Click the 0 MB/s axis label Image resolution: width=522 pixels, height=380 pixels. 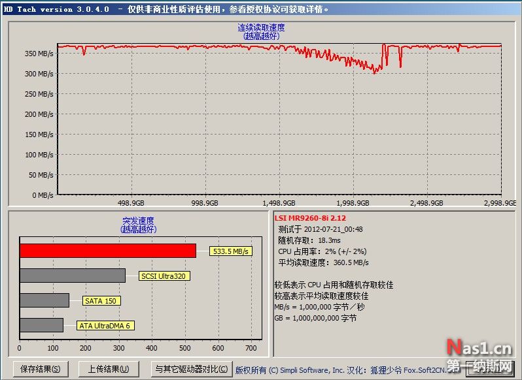pyautogui.click(x=43, y=195)
